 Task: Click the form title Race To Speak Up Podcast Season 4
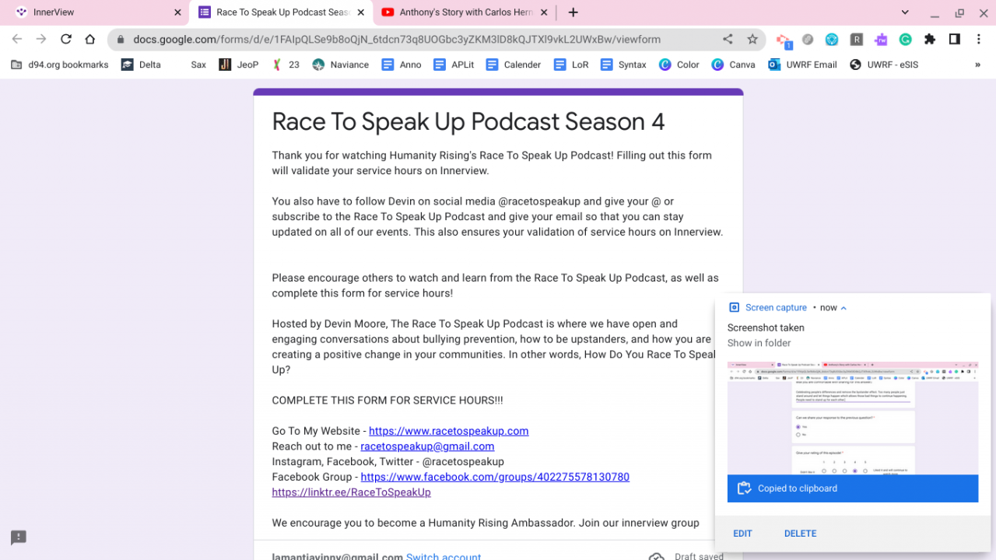pos(468,121)
